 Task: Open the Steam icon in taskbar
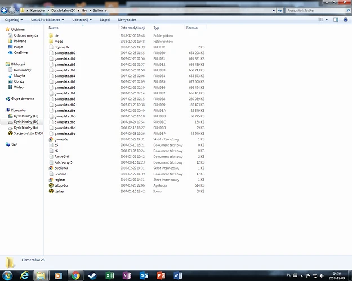click(x=92, y=275)
